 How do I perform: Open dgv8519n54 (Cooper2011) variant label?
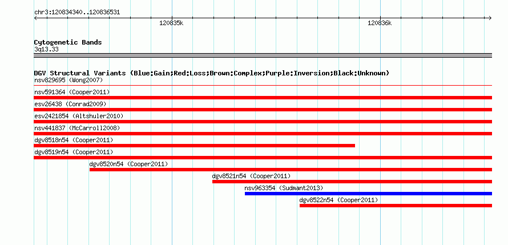tap(74, 152)
